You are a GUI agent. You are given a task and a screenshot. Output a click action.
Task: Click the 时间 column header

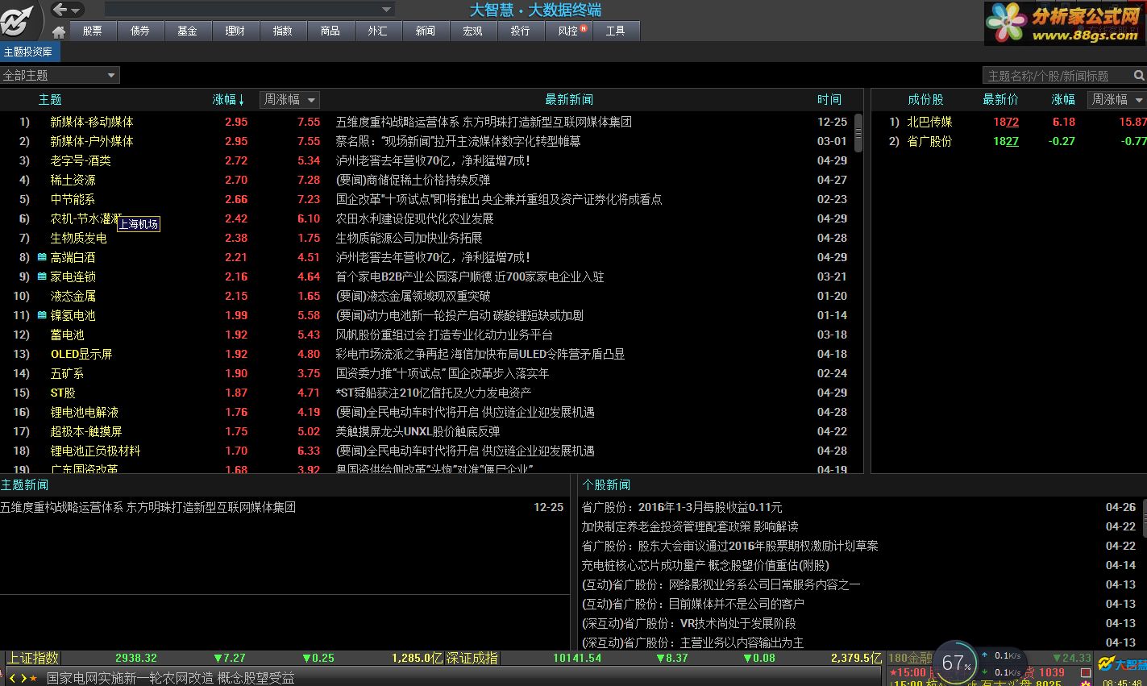pos(829,99)
